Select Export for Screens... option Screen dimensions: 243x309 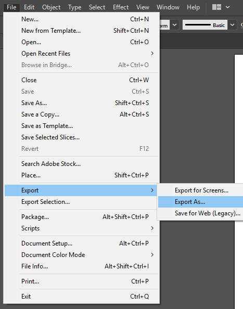click(201, 190)
